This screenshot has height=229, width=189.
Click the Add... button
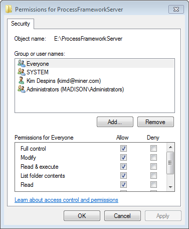click(115, 122)
